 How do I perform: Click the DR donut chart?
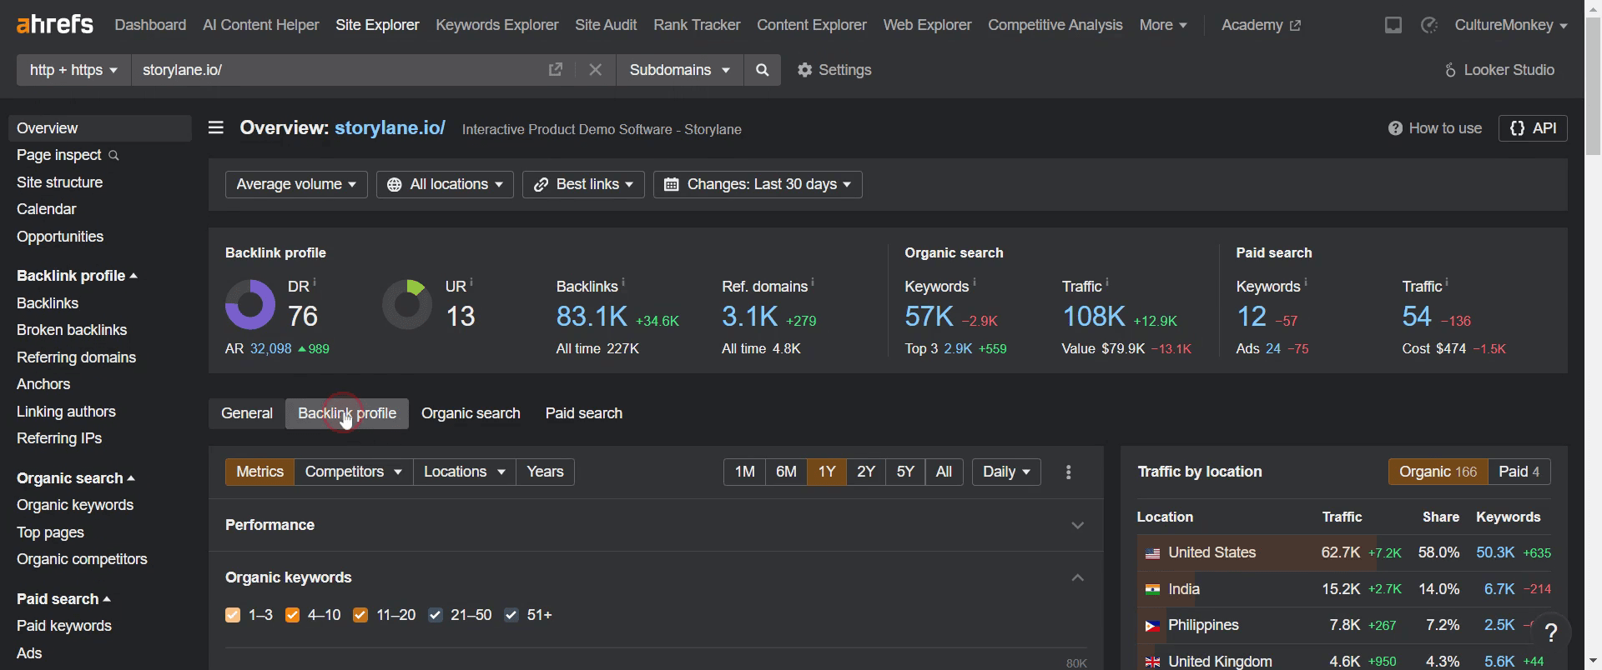(250, 304)
